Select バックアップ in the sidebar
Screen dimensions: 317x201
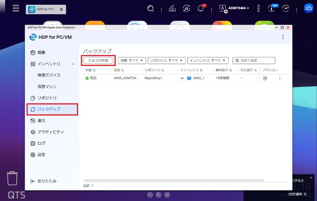[52, 109]
